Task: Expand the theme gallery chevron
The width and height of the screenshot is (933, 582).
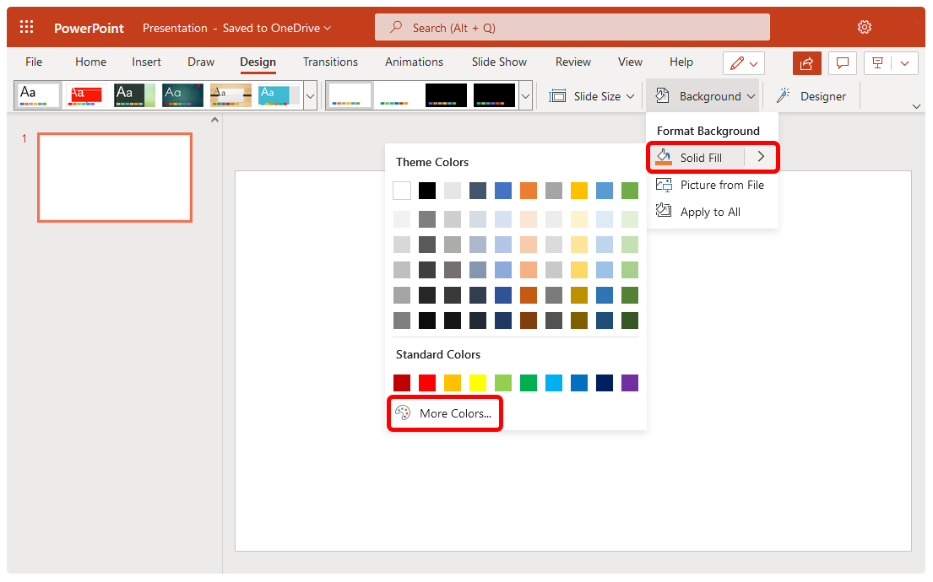Action: pyautogui.click(x=310, y=95)
